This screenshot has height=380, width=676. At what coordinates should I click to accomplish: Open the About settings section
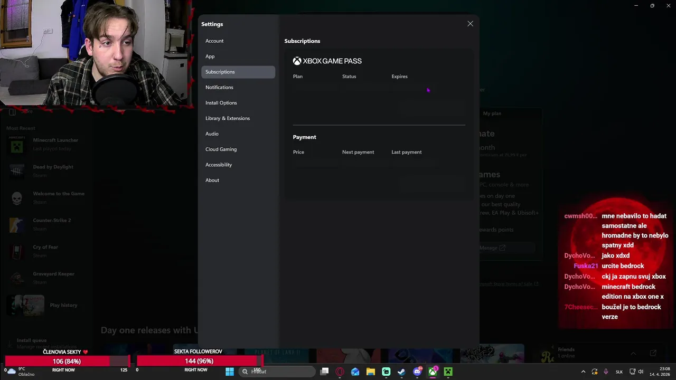click(x=238, y=180)
